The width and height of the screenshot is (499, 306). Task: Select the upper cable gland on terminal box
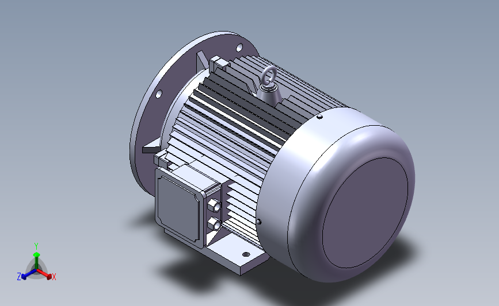pyautogui.click(x=214, y=206)
